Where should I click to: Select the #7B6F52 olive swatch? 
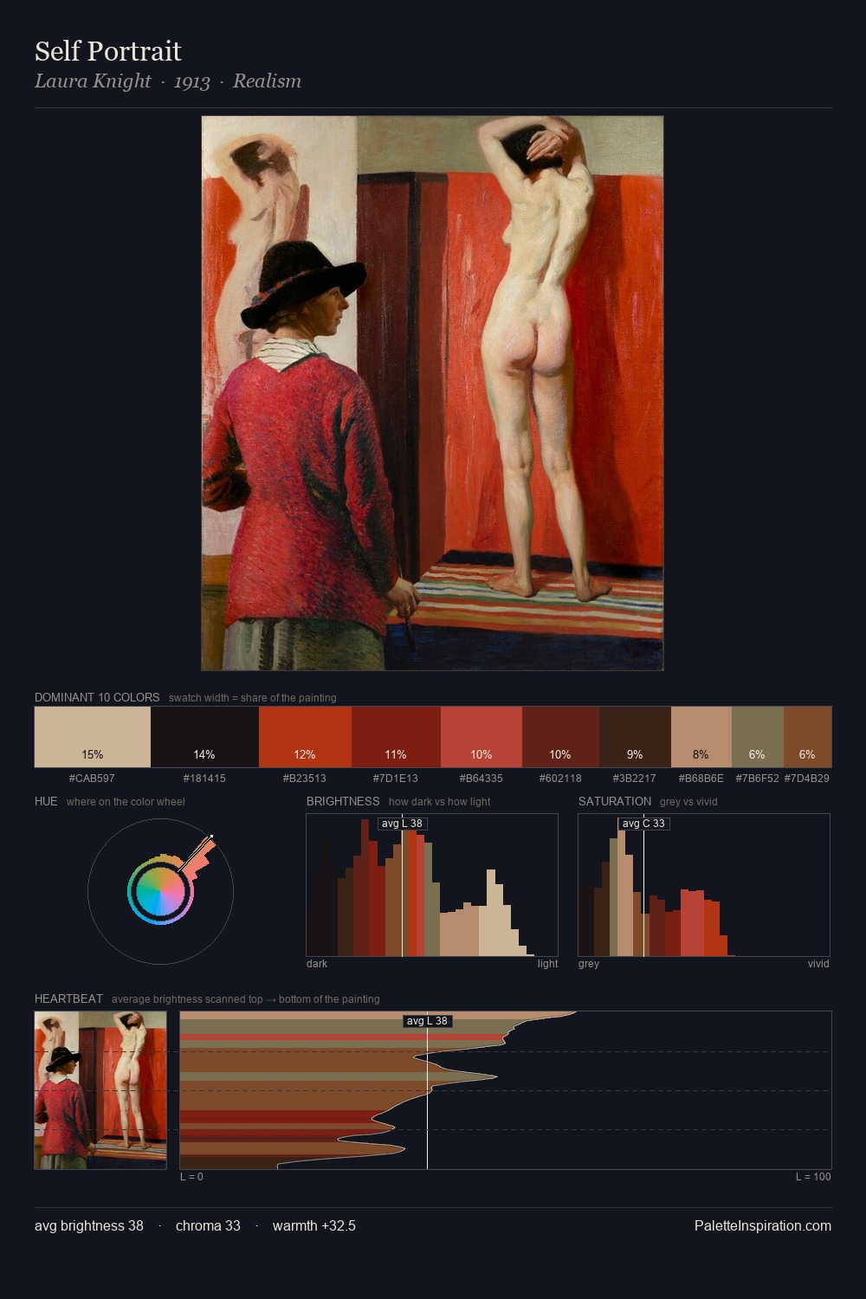[758, 737]
